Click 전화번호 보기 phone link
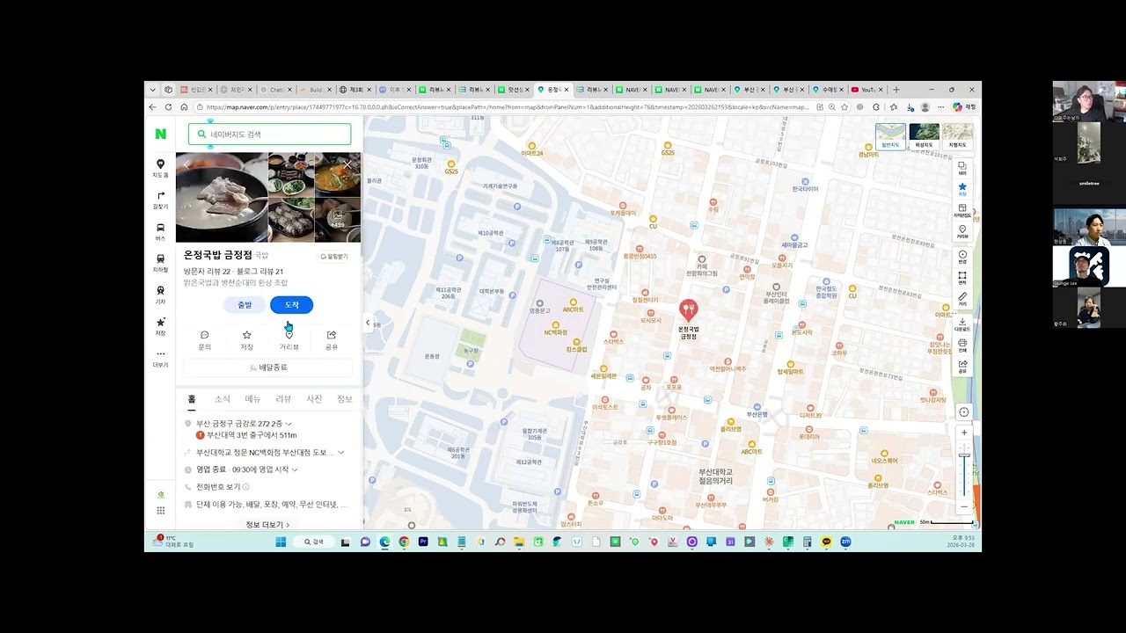This screenshot has height=633, width=1126. (218, 487)
